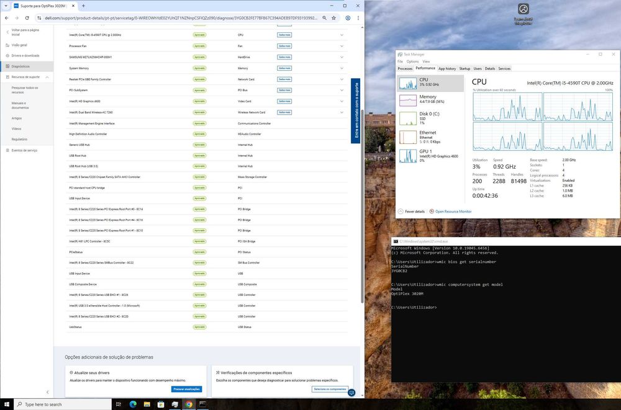Click the taskbar search box
The width and height of the screenshot is (621, 410).
point(63,404)
